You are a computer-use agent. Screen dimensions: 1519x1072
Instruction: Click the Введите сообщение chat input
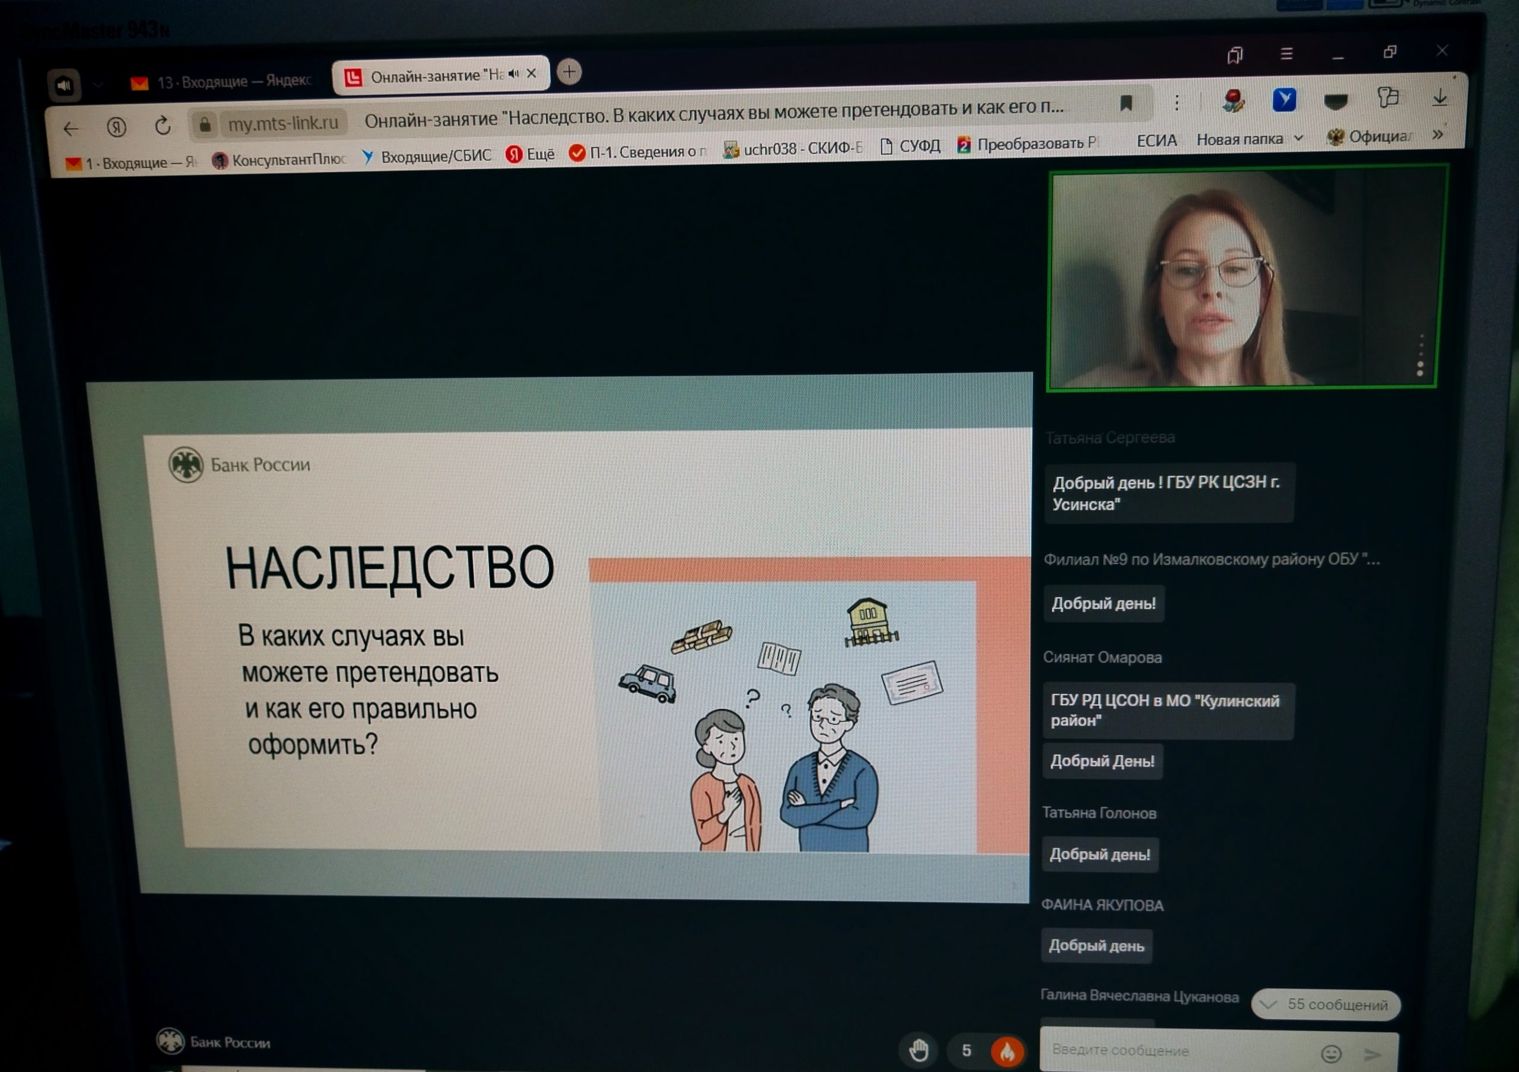pyautogui.click(x=1178, y=1051)
